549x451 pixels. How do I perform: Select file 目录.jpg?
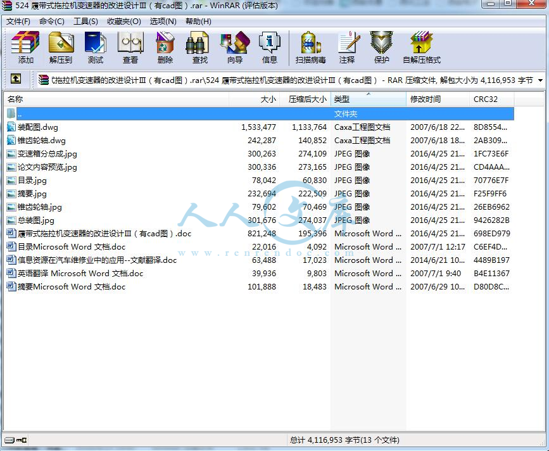[x=32, y=180]
